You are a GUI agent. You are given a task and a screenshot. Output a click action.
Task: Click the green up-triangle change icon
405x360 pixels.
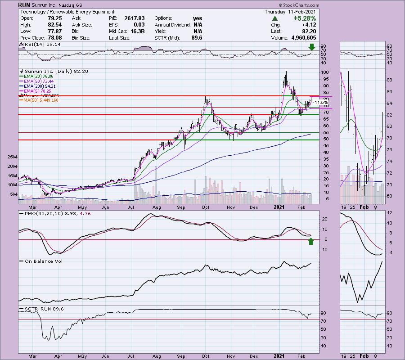tap(275, 18)
